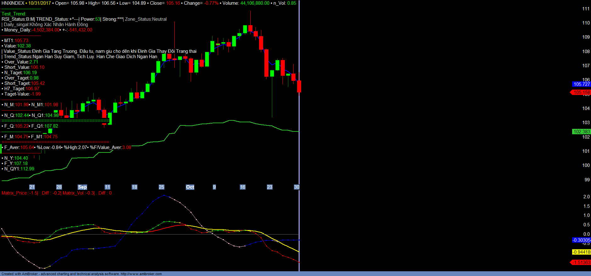
Task: Click the Sep month label on date axis
Action: click(82, 187)
